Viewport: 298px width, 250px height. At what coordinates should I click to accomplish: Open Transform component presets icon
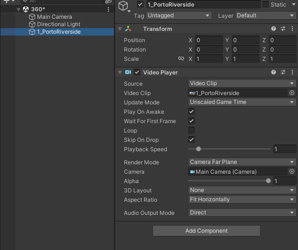pyautogui.click(x=283, y=72)
